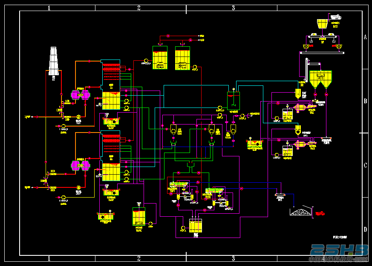
Task: Select the white drawing title text near row D
Action: point(340,237)
